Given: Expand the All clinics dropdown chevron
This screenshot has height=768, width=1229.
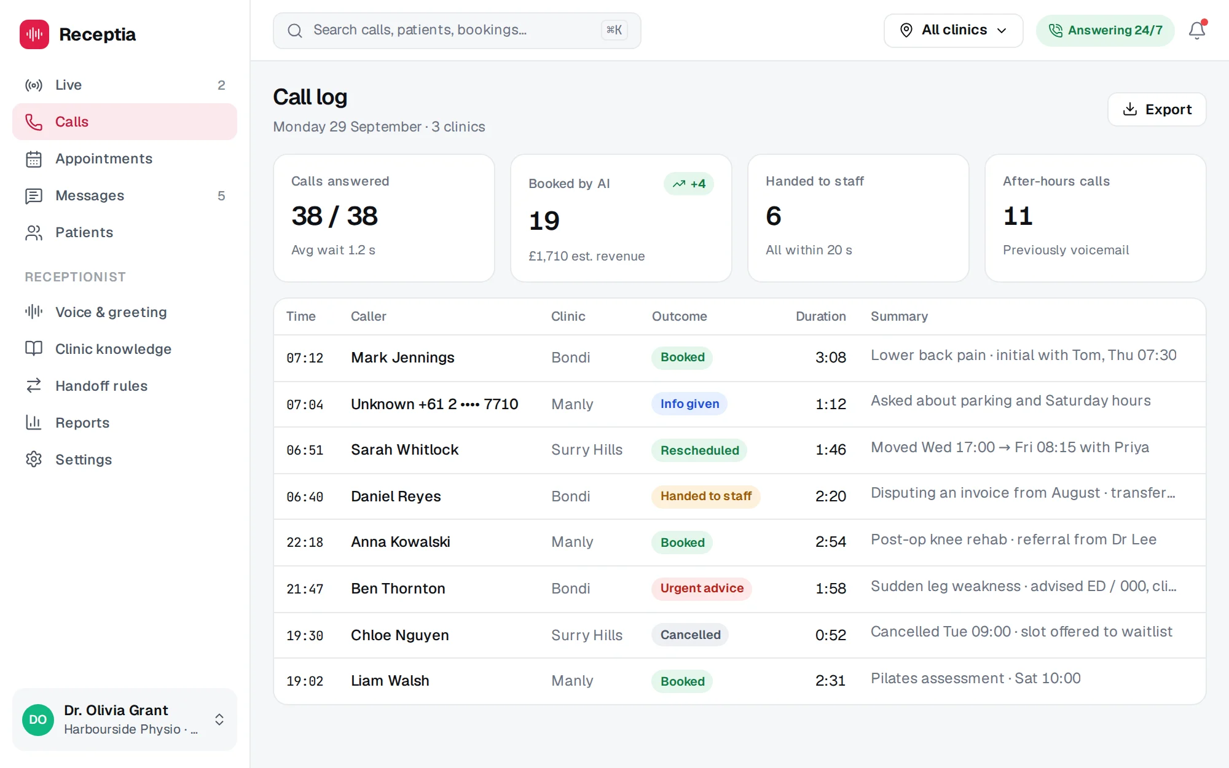Looking at the screenshot, I should 1002,31.
